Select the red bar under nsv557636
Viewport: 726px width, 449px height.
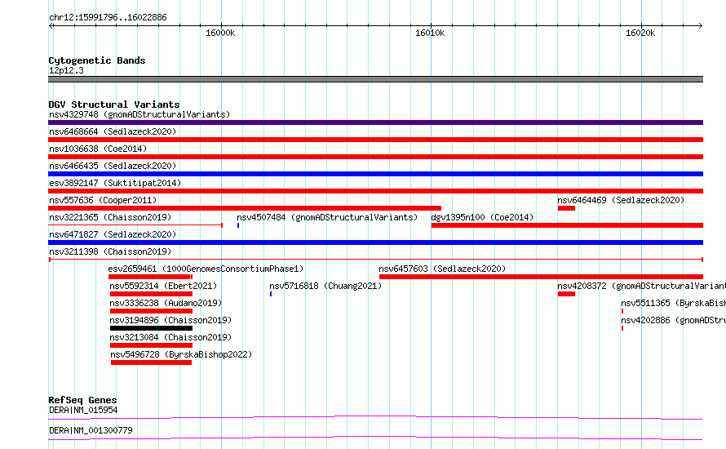pyautogui.click(x=245, y=208)
